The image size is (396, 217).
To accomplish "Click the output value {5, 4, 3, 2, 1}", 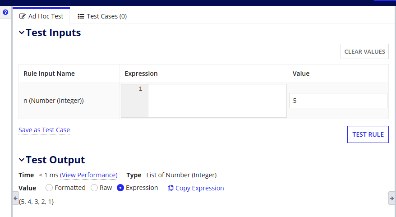I will coord(36,202).
